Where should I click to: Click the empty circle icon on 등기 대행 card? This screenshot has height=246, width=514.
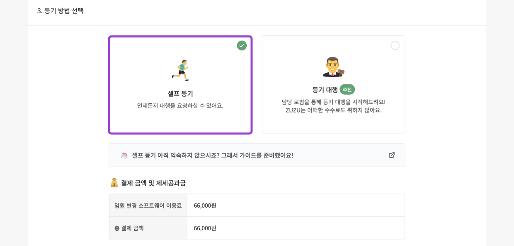395,45
